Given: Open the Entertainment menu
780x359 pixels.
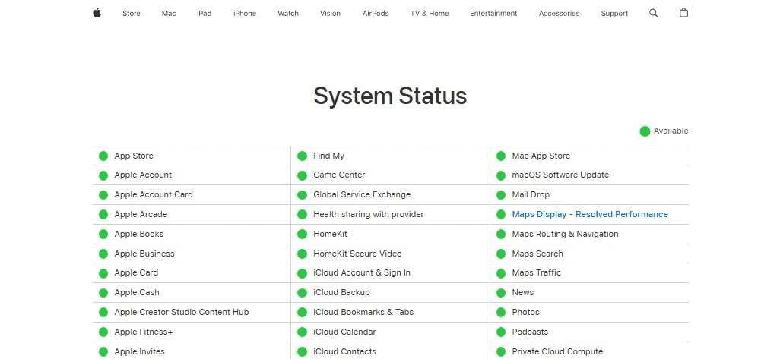Looking at the screenshot, I should pos(493,14).
